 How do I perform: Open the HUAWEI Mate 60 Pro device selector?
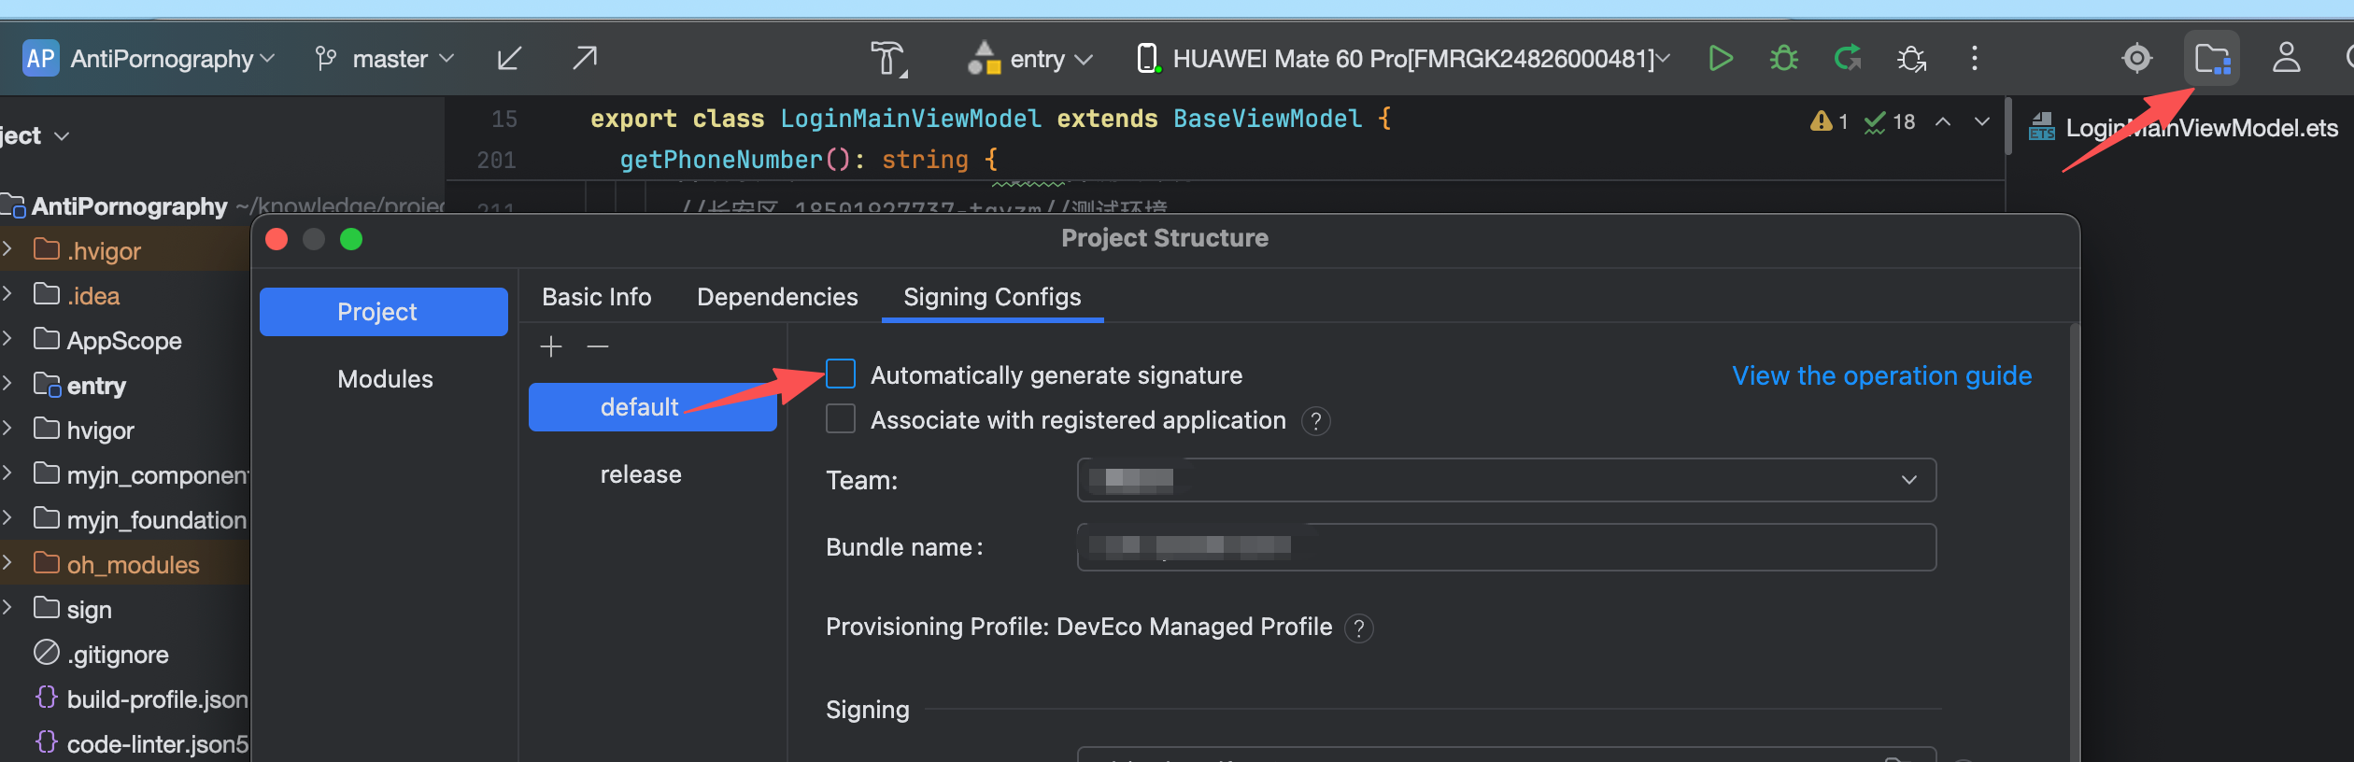click(1403, 59)
